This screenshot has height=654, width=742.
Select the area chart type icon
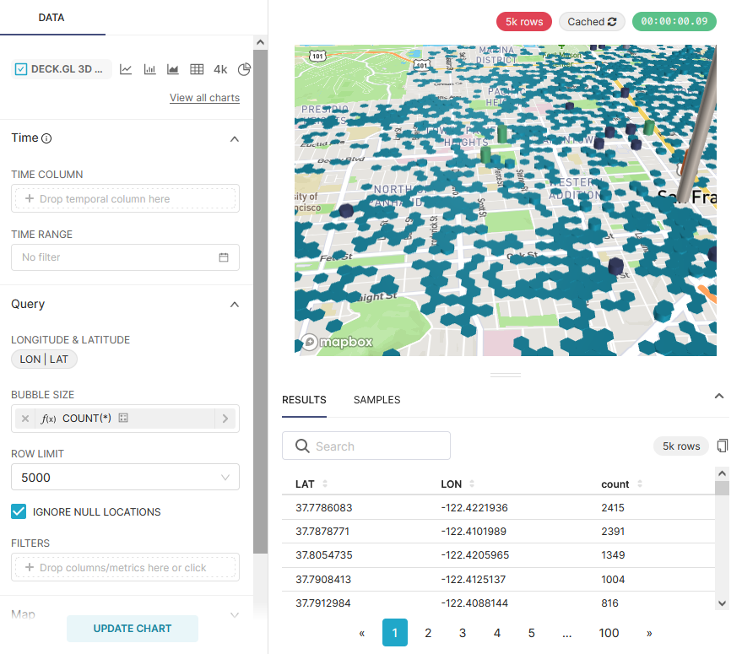point(173,69)
